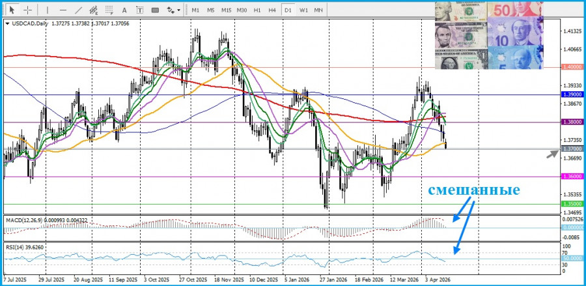Switch to the M1 timeframe
The width and height of the screenshot is (586, 286).
click(x=195, y=10)
